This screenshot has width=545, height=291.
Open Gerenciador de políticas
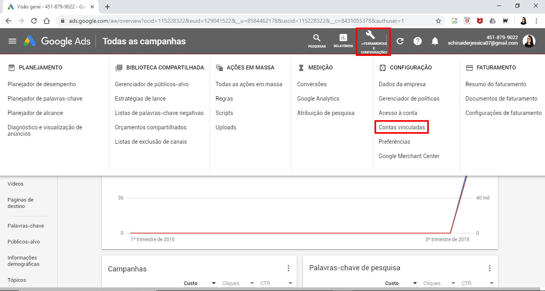point(409,99)
